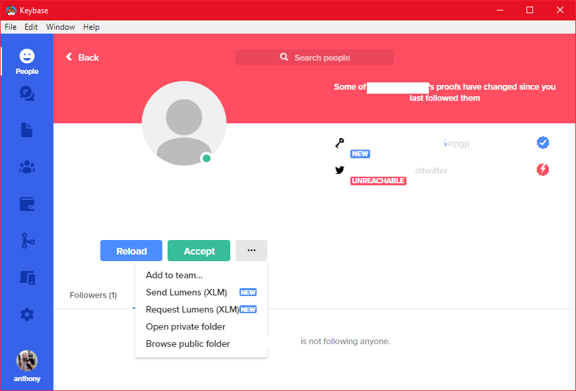Close the Keybase window
576x391 pixels.
(x=560, y=11)
